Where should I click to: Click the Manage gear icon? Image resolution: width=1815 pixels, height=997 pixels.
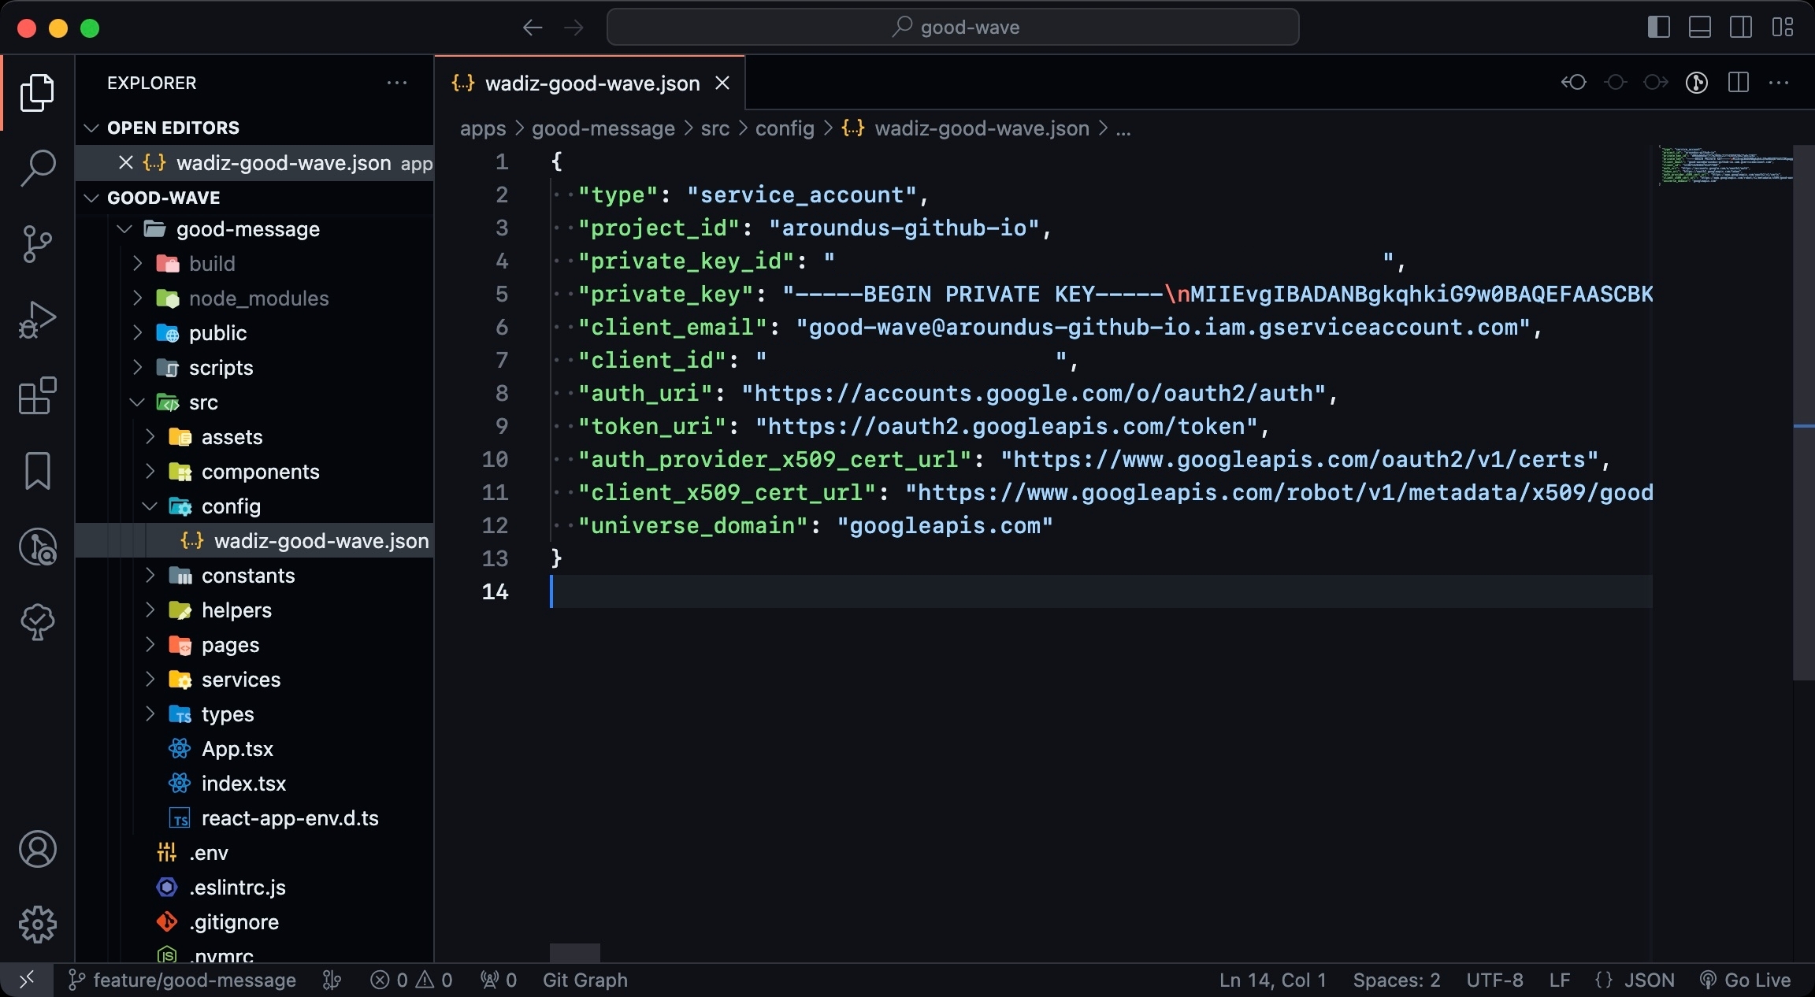(x=37, y=925)
